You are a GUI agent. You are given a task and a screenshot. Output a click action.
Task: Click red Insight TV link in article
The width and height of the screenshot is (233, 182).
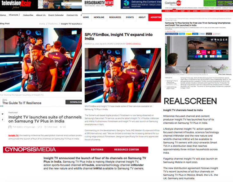(13, 135)
